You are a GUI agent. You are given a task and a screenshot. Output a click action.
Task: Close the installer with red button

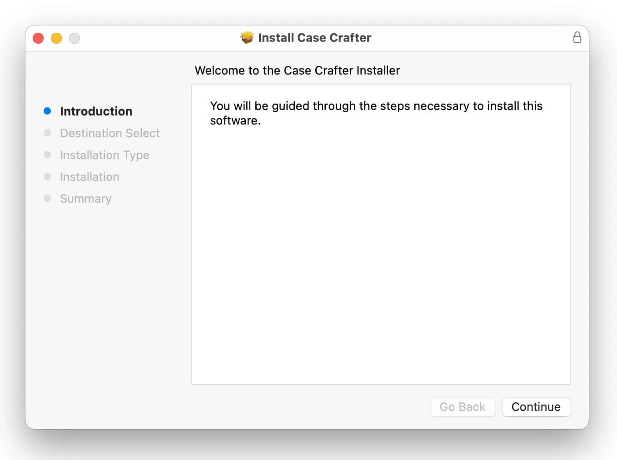coord(38,38)
